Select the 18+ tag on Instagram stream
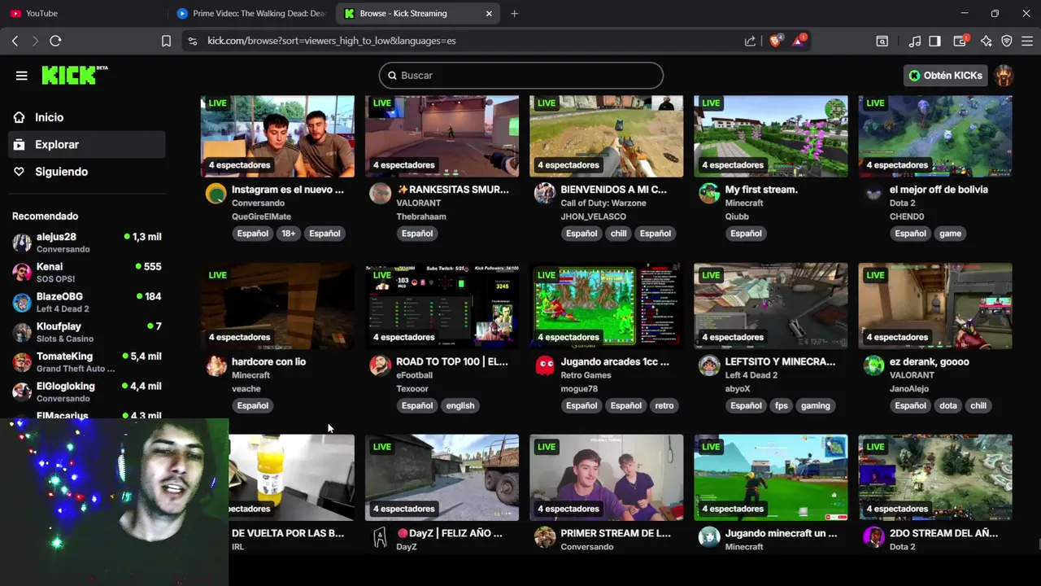The height and width of the screenshot is (586, 1041). coord(289,234)
